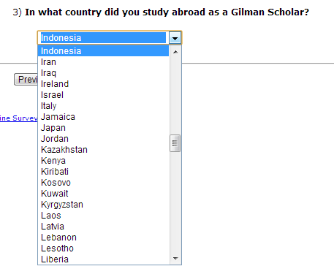Screen dimensions: 334x277
Task: Choose Jordan in the dropdown list
Action: 103,139
